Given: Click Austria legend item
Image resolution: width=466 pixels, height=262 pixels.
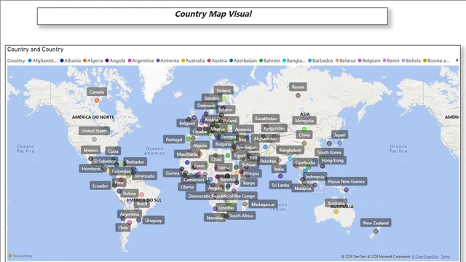Looking at the screenshot, I should pyautogui.click(x=217, y=60).
